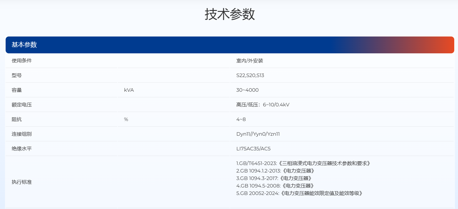The image size is (458, 209).
Task: Click the % unit in impedance row
Action: coord(126,119)
